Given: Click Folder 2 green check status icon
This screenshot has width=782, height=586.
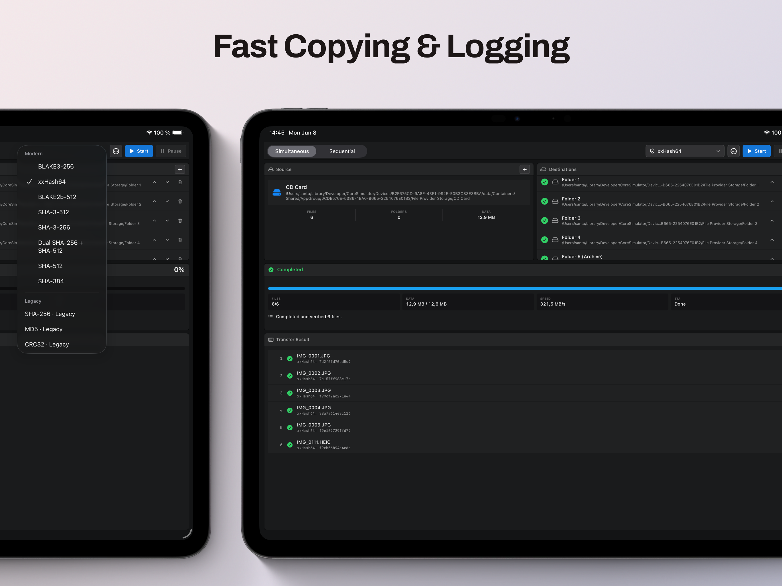Looking at the screenshot, I should point(544,201).
